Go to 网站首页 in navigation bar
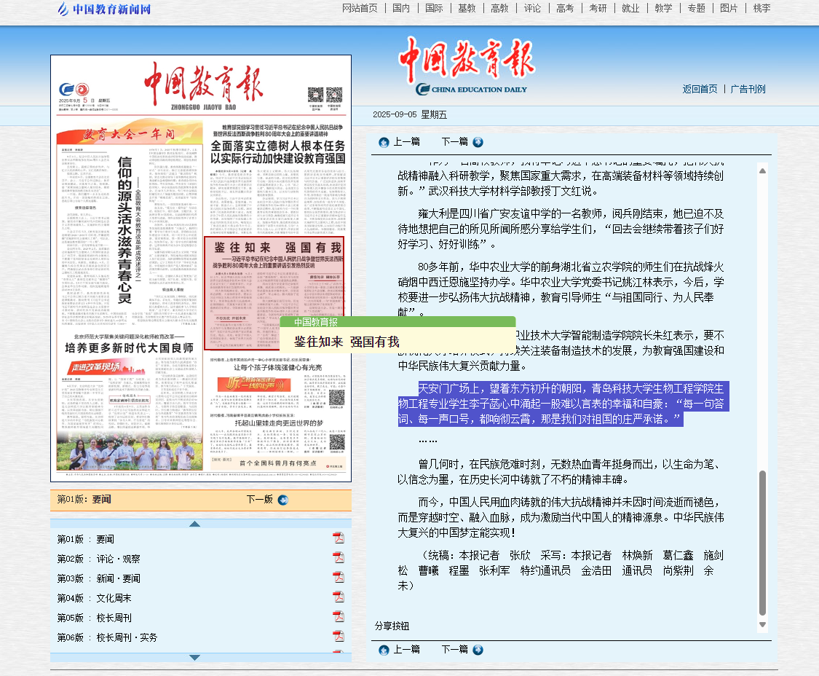This screenshot has width=819, height=676. pos(360,8)
